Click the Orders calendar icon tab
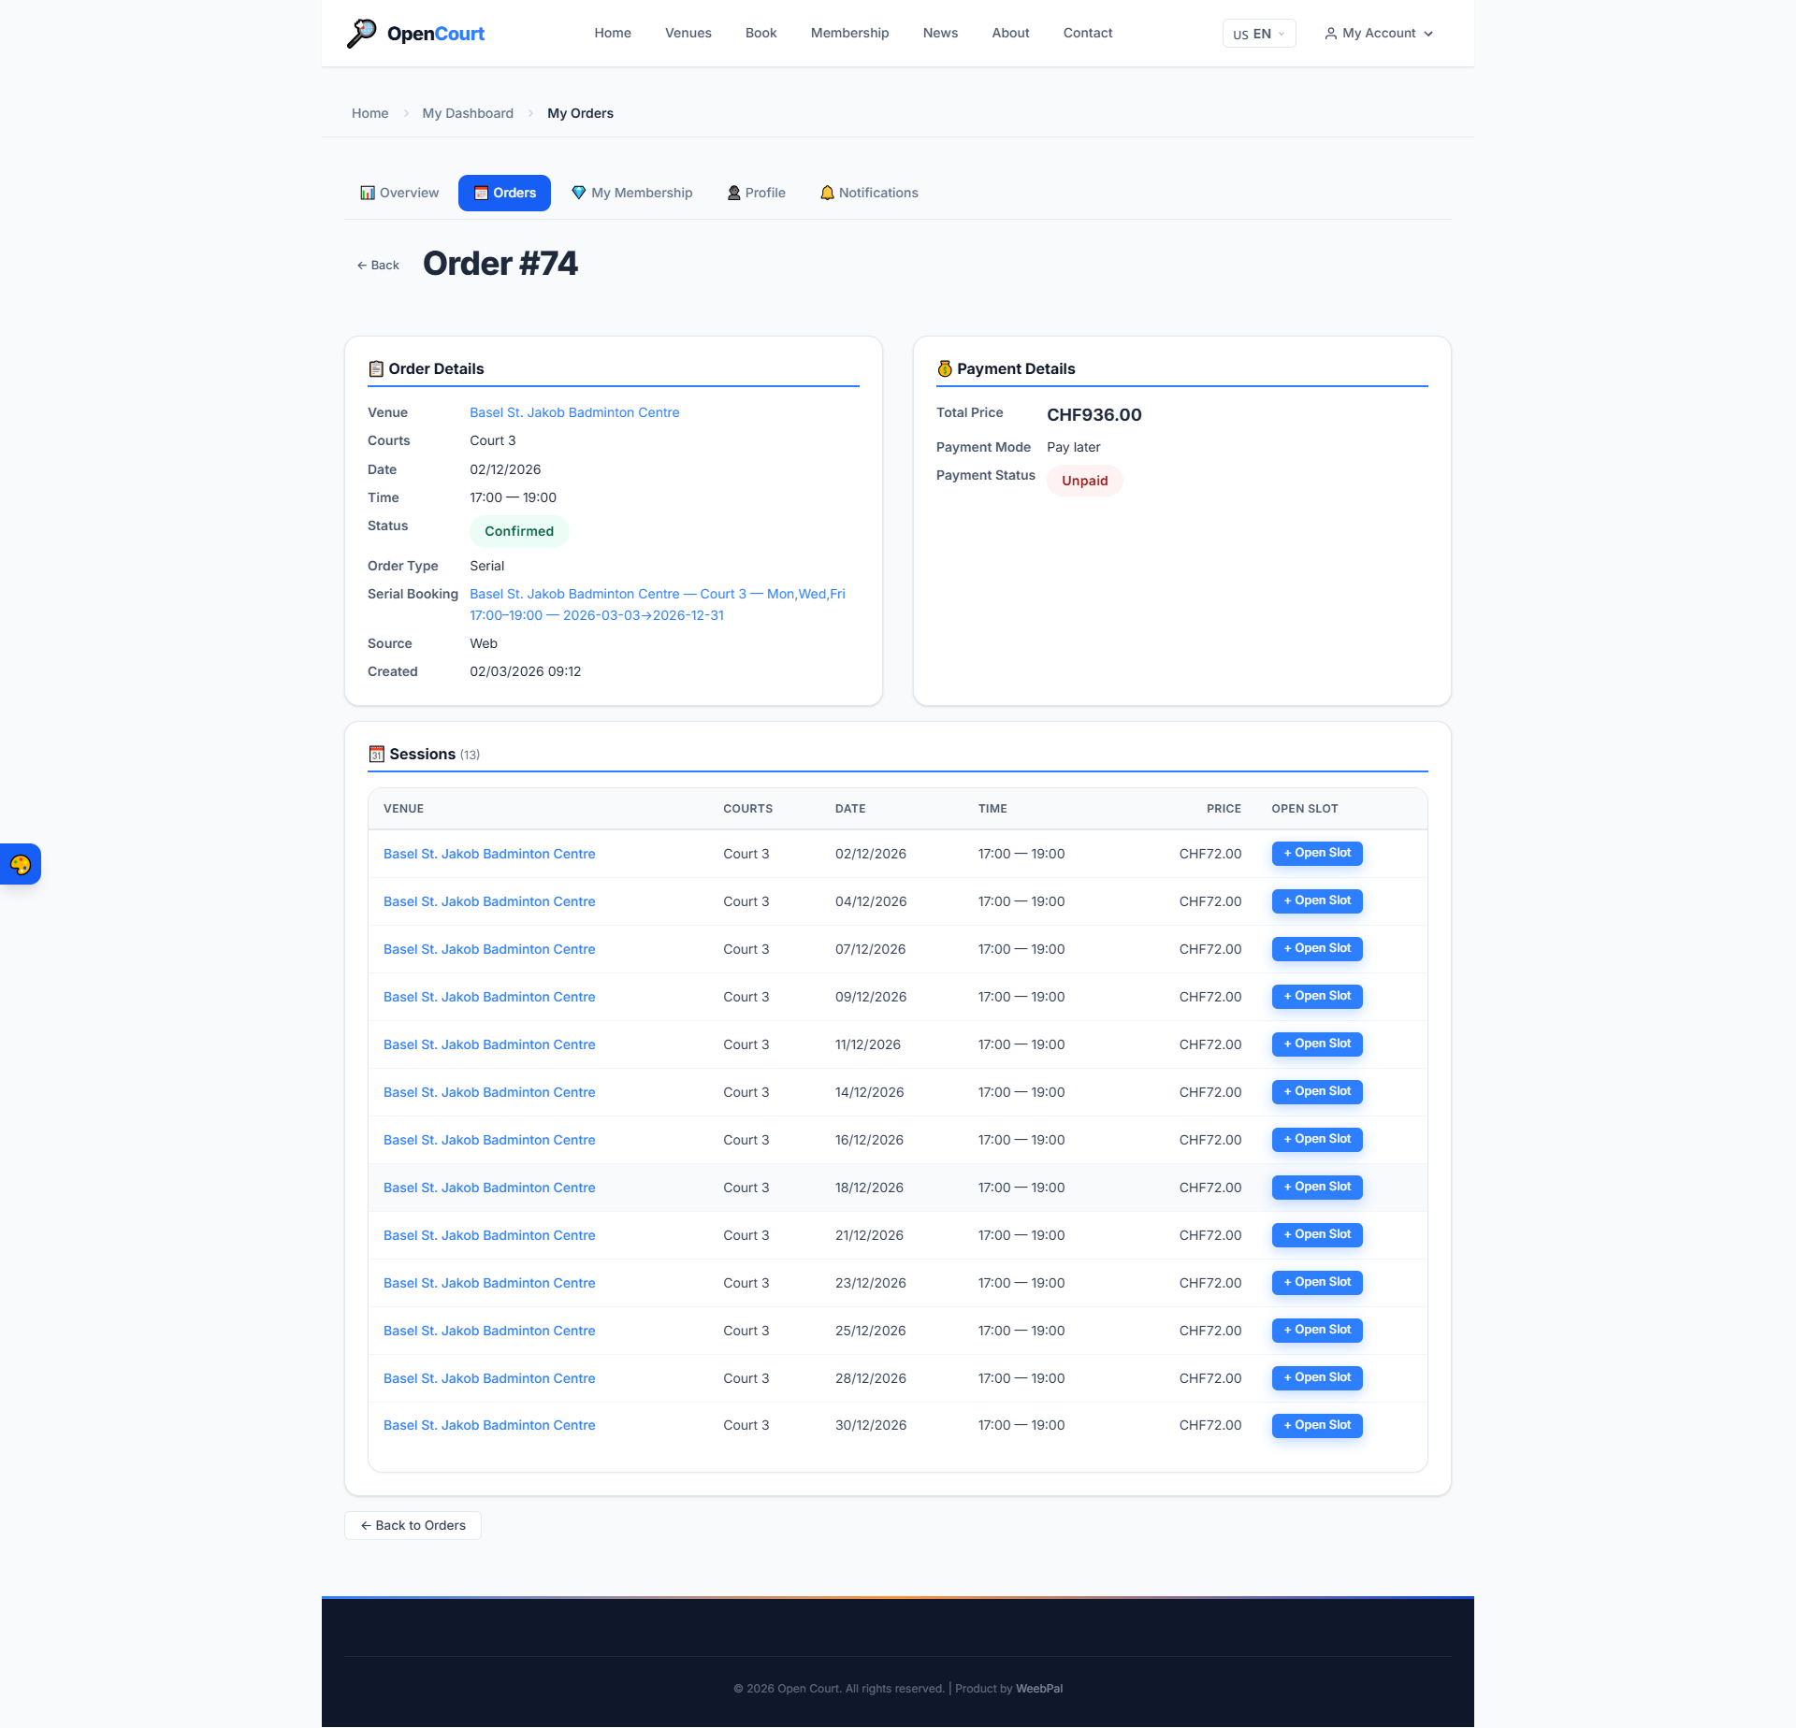The image size is (1796, 1728). pyautogui.click(x=504, y=193)
